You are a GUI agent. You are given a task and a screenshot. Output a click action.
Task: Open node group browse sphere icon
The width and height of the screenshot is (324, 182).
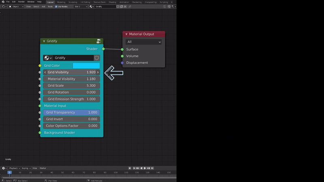pyautogui.click(x=48, y=58)
